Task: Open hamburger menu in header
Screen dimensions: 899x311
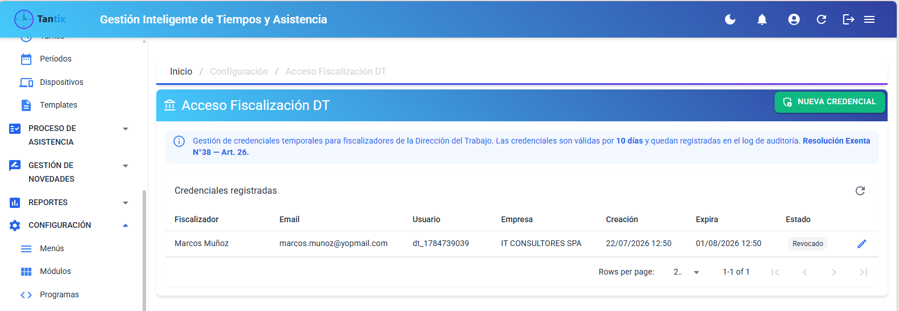Action: click(869, 19)
